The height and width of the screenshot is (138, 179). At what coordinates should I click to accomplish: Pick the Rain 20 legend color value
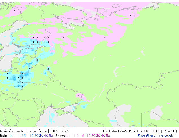(36, 136)
